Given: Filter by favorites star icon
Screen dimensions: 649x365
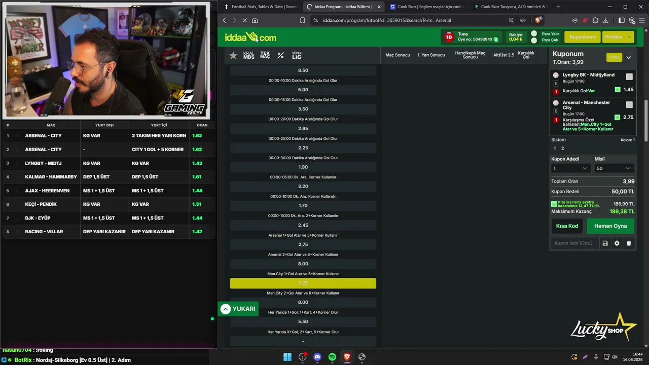Looking at the screenshot, I should [x=233, y=55].
